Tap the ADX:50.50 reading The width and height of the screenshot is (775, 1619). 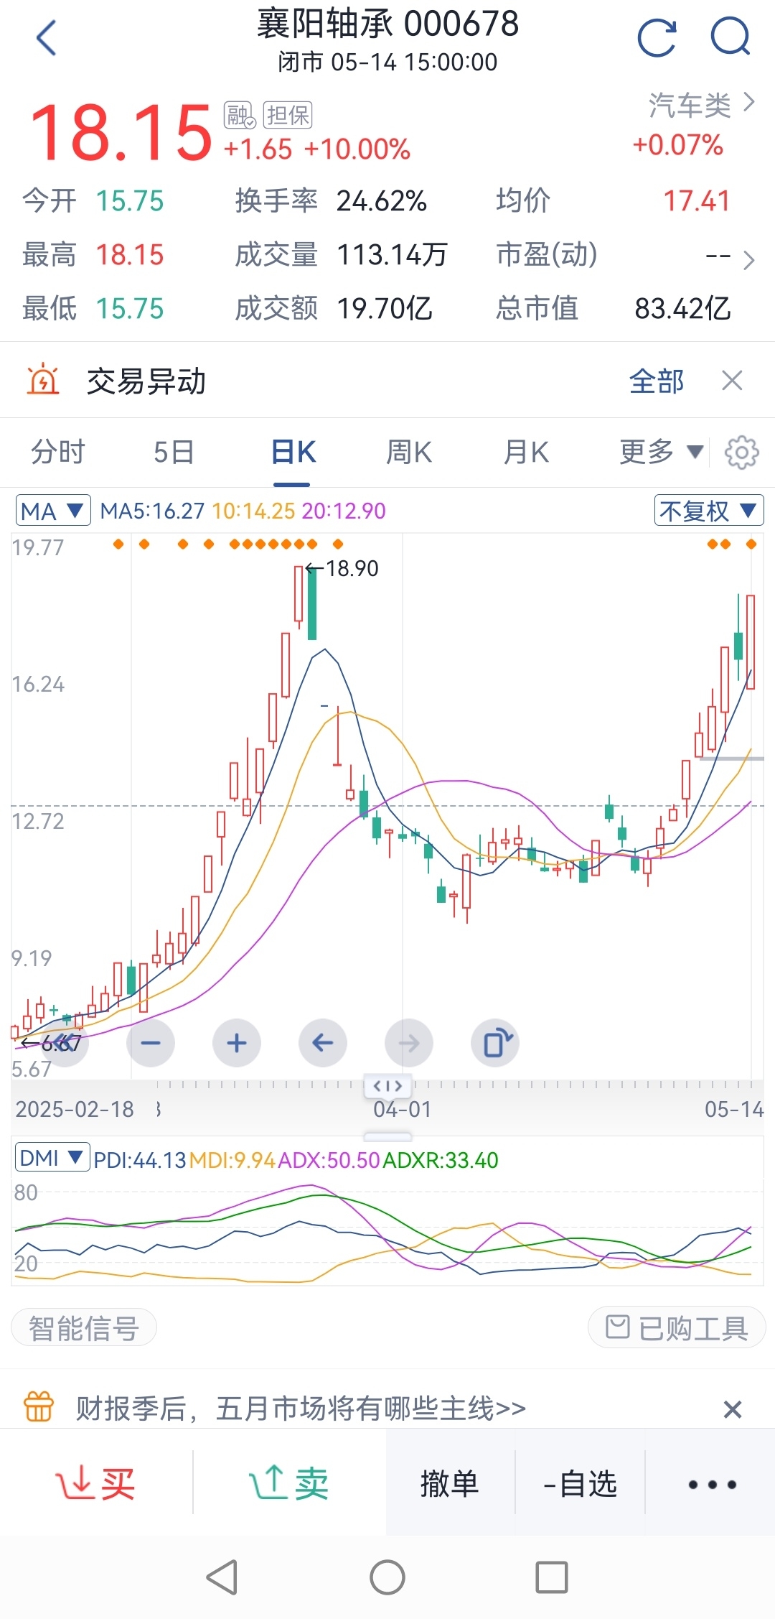(329, 1160)
